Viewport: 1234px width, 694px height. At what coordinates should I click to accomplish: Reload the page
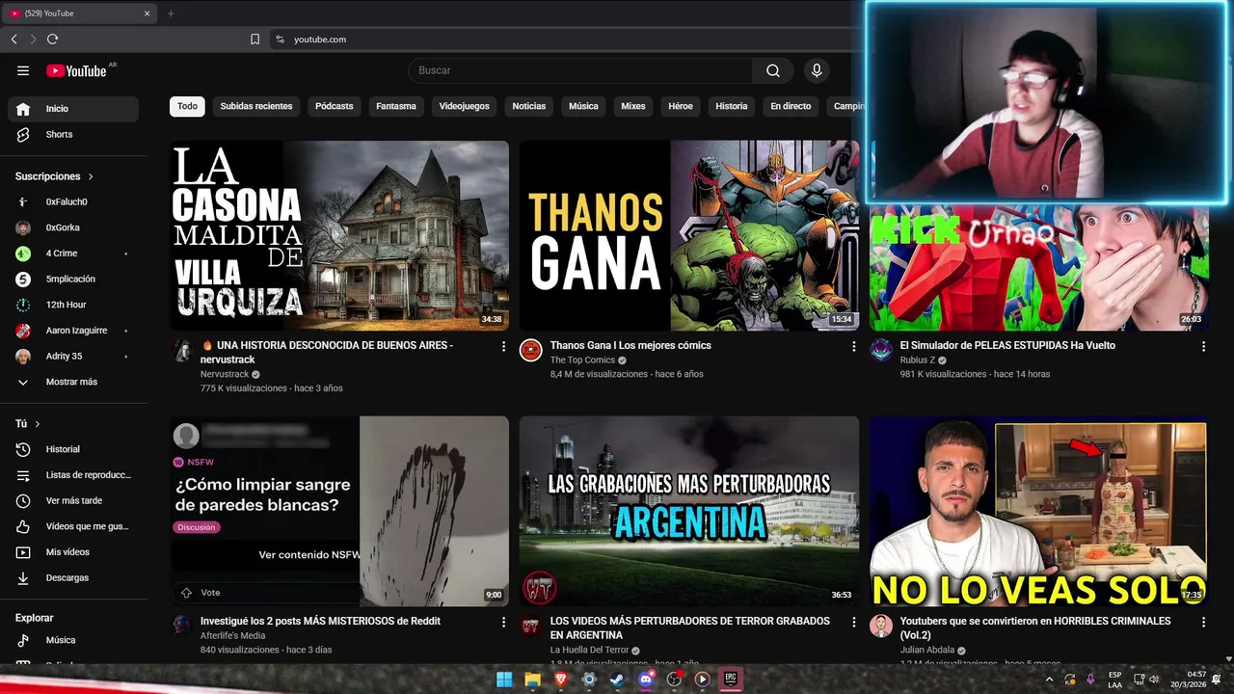tap(52, 40)
